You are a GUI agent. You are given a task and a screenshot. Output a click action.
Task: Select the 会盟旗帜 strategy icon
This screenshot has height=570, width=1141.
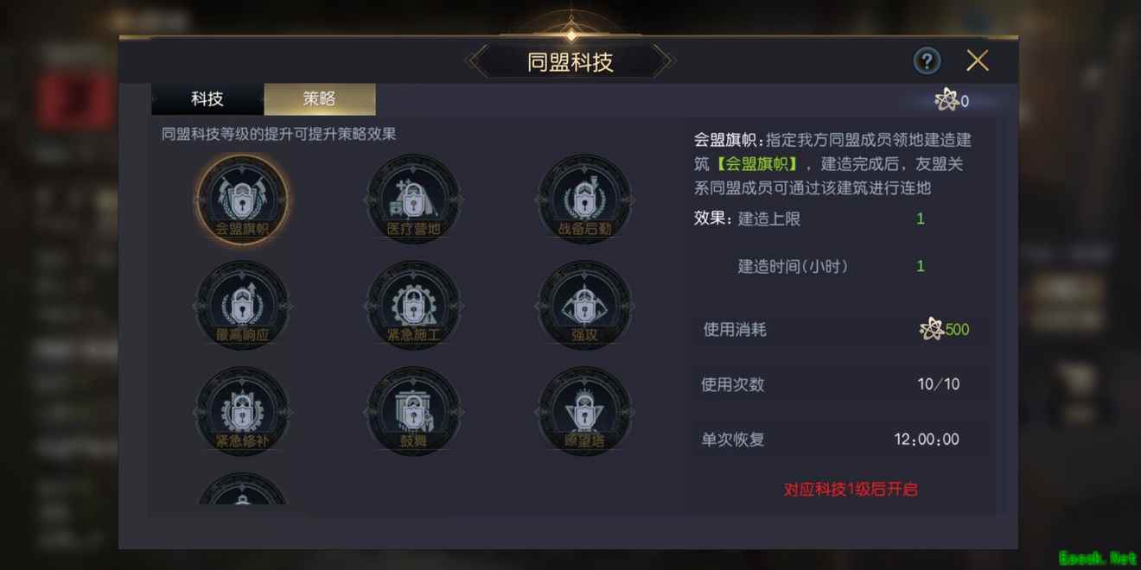pyautogui.click(x=242, y=199)
